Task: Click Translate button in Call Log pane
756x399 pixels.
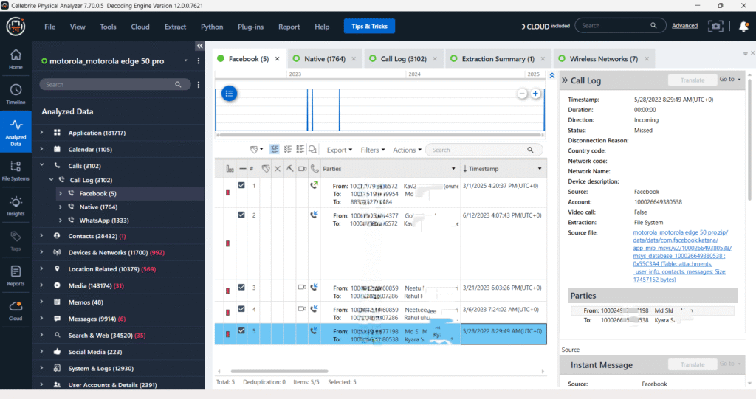Action: click(x=693, y=80)
